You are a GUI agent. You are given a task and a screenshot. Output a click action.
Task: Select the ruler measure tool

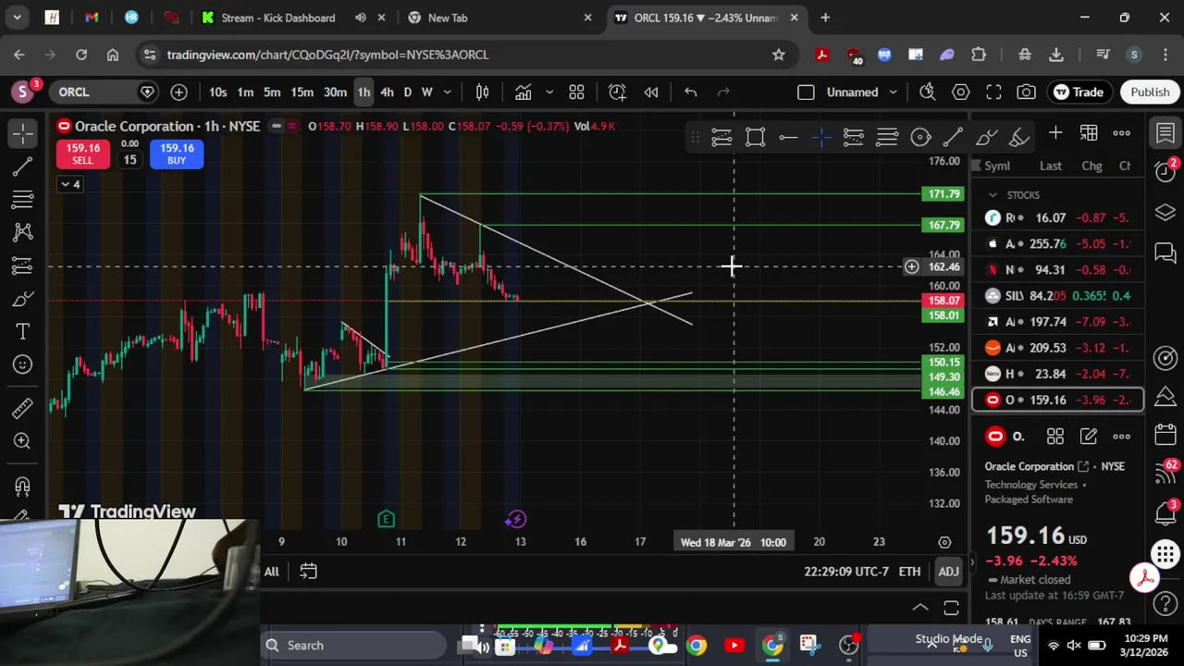(23, 407)
